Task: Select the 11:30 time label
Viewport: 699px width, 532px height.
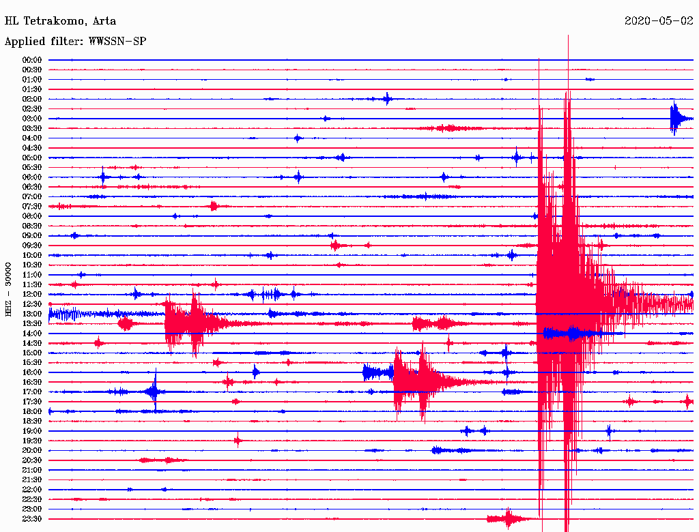Action: tap(31, 284)
